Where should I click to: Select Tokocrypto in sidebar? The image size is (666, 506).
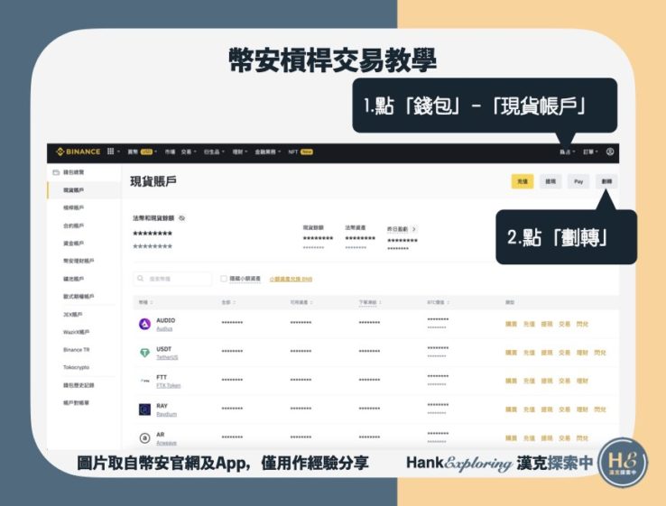76,367
